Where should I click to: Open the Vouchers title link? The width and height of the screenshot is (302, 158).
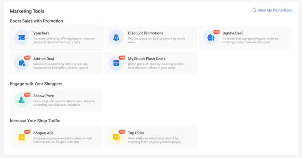(41, 33)
